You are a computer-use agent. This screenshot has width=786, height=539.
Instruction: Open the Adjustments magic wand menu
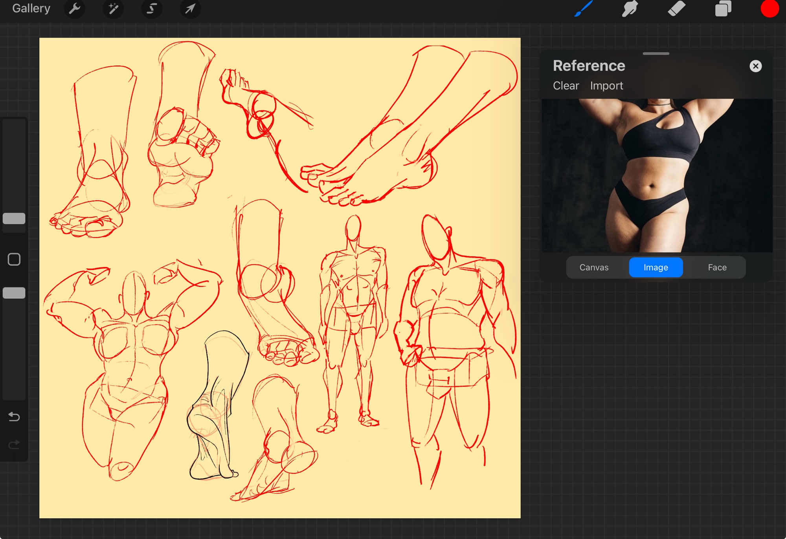point(113,9)
